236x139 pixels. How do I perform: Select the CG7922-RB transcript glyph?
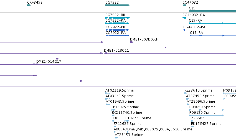118,18
